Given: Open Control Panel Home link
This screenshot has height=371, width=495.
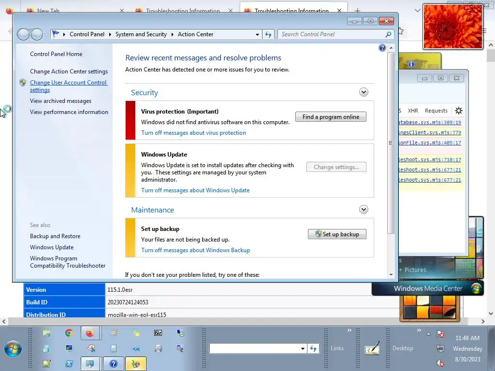Looking at the screenshot, I should pyautogui.click(x=56, y=54).
